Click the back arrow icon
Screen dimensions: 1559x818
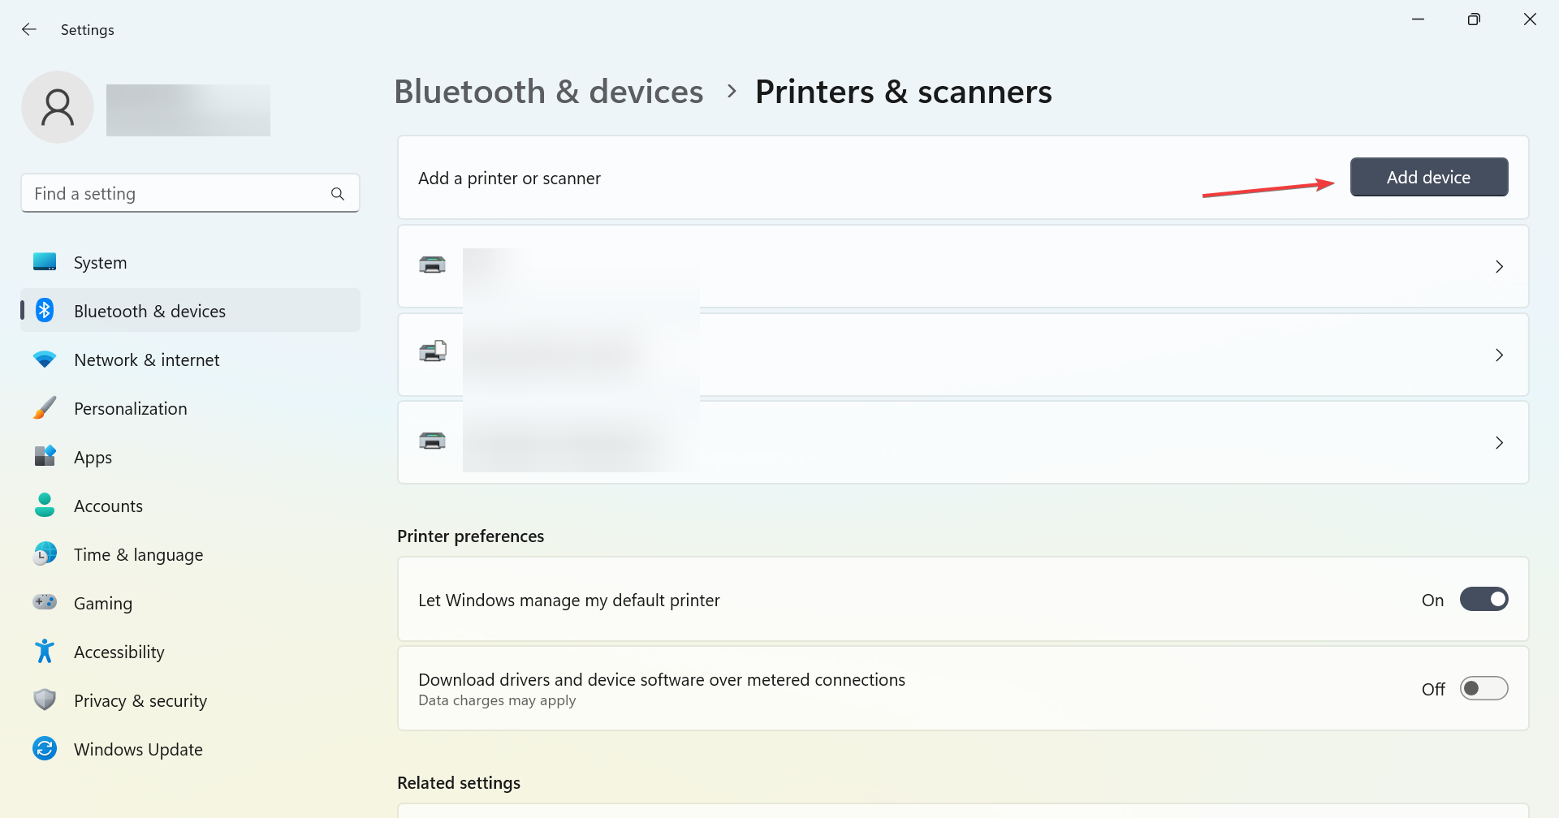pyautogui.click(x=29, y=29)
